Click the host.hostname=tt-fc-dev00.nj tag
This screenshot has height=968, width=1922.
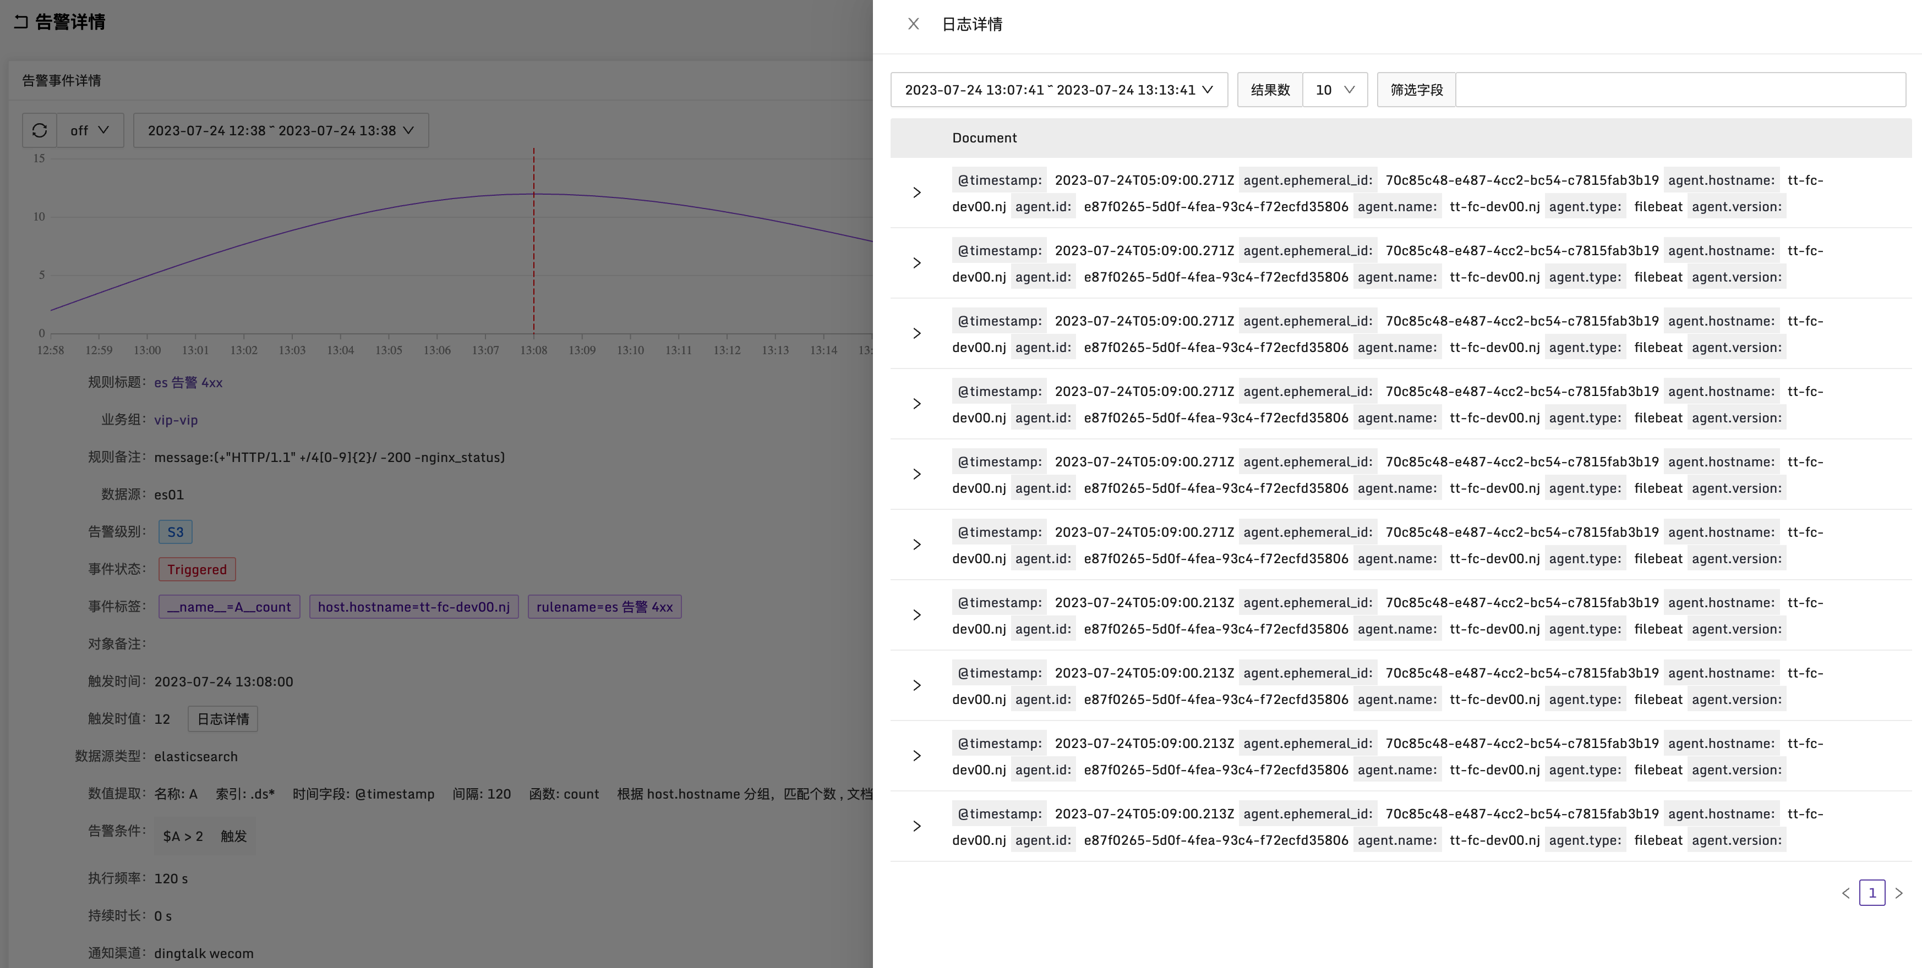click(x=413, y=607)
